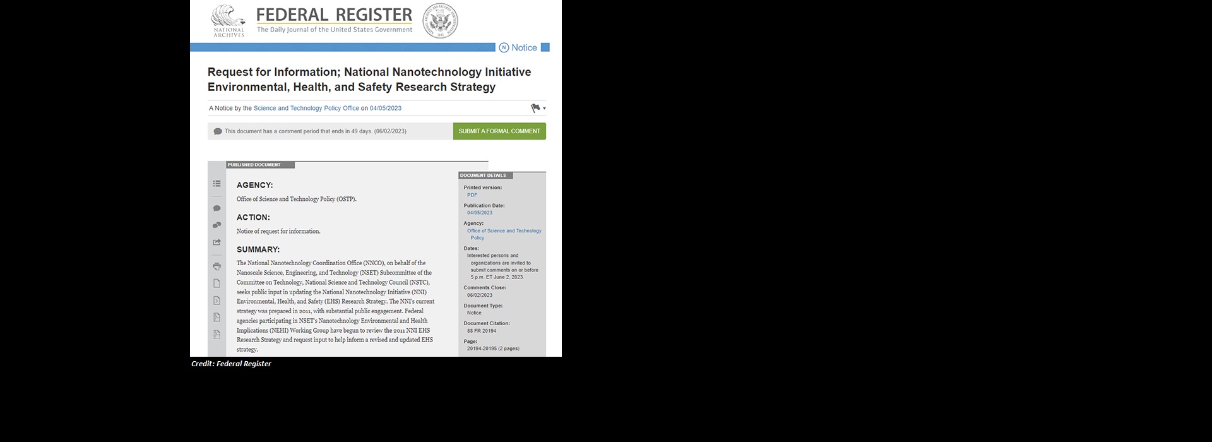The image size is (1212, 442).
Task: Open the bottom PDF document sidebar icon
Action: [217, 335]
